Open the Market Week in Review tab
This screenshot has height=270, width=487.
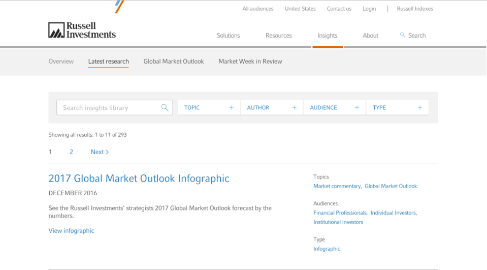[250, 62]
